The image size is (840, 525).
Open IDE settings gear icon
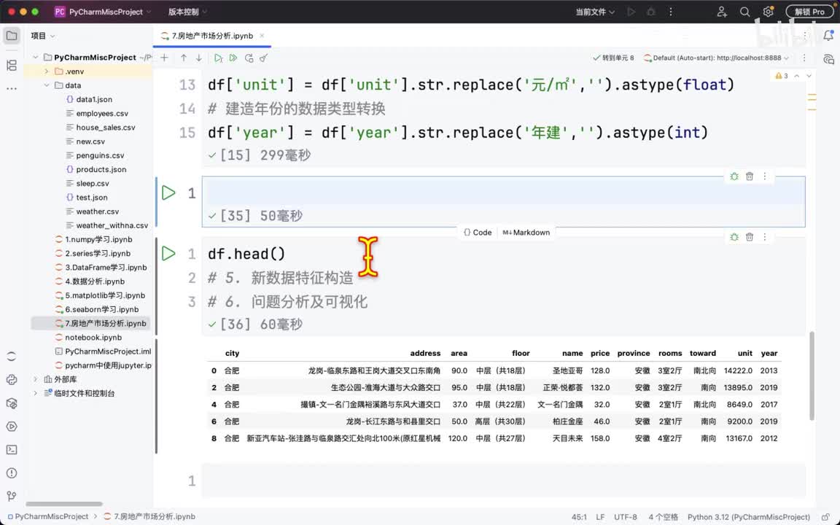pyautogui.click(x=768, y=12)
